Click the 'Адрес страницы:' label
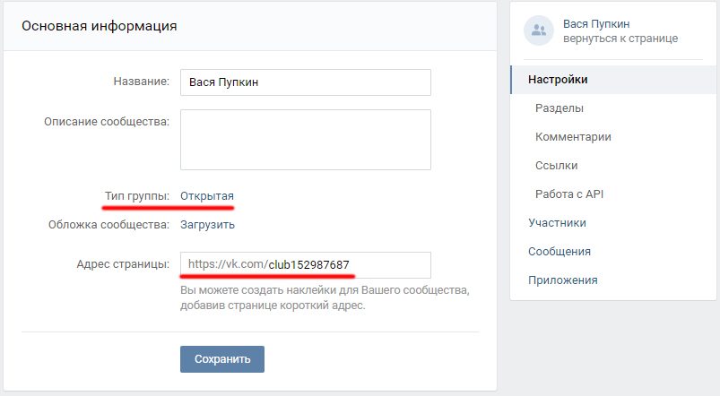The width and height of the screenshot is (720, 396). tap(123, 265)
